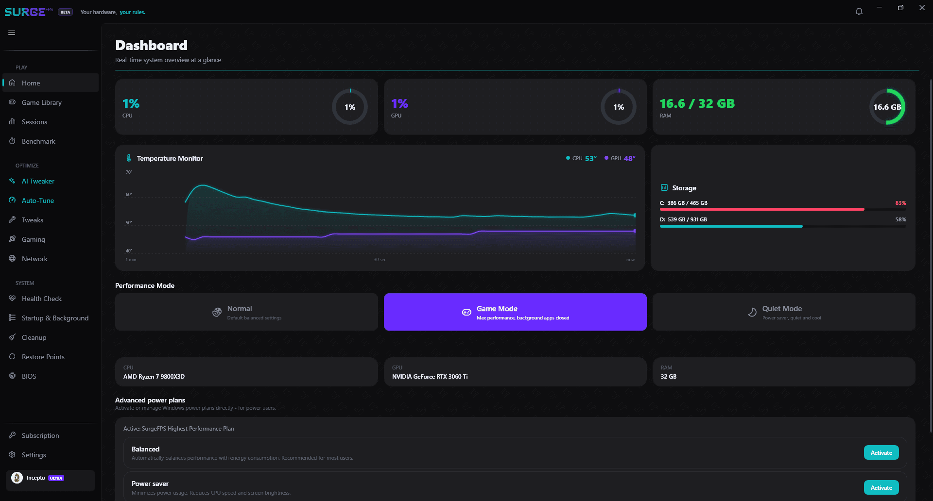Click the Restore Points icon
The height and width of the screenshot is (501, 933).
pyautogui.click(x=12, y=356)
